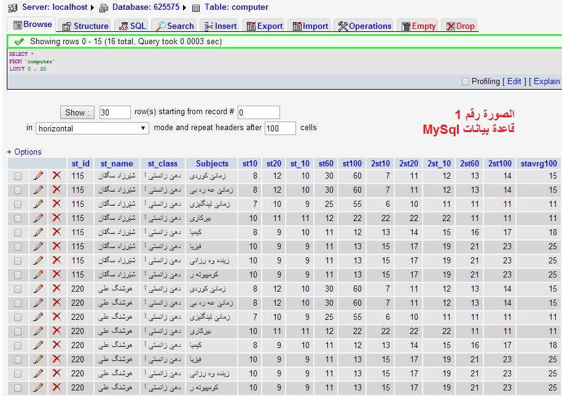Click the red X delete icon for the 220 row with st100 55
Screen dimensions: 562x396
coord(57,317)
